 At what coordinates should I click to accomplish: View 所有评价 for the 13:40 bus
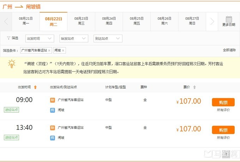click(x=223, y=138)
